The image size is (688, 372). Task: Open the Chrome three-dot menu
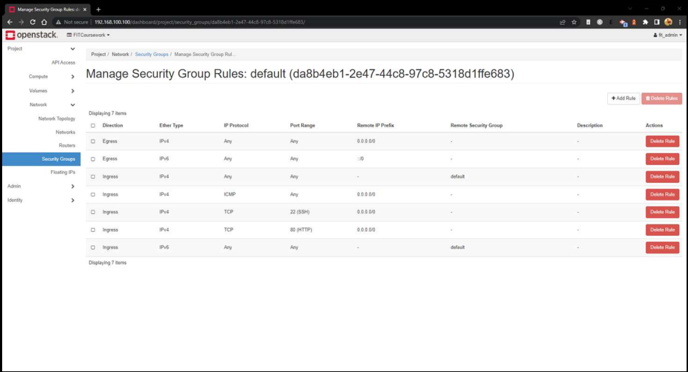pos(679,22)
